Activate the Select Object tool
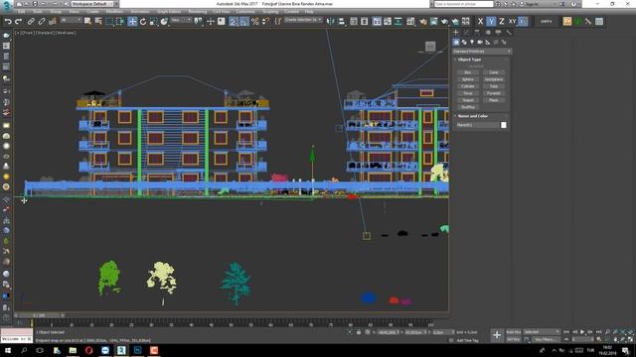This screenshot has width=636, height=357. pyautogui.click(x=87, y=21)
